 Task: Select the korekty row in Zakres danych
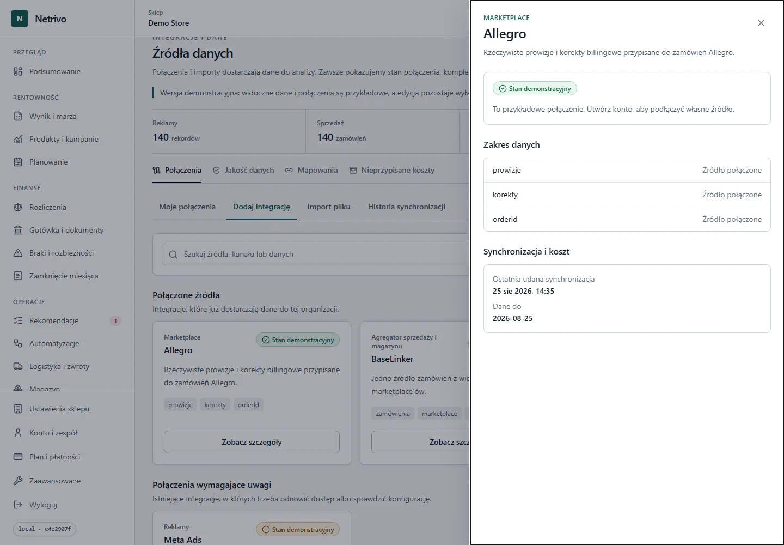point(627,195)
